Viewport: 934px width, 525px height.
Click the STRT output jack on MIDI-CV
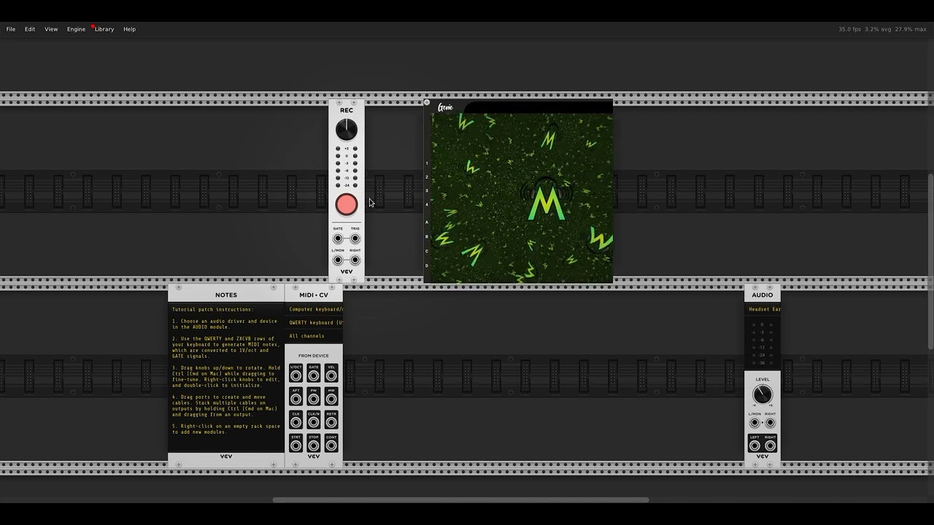[x=296, y=446]
